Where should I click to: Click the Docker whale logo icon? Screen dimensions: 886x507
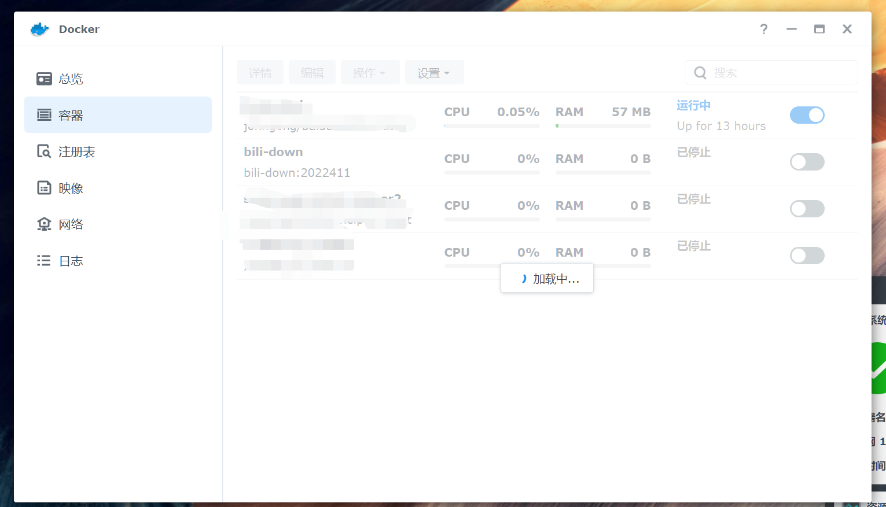39,29
